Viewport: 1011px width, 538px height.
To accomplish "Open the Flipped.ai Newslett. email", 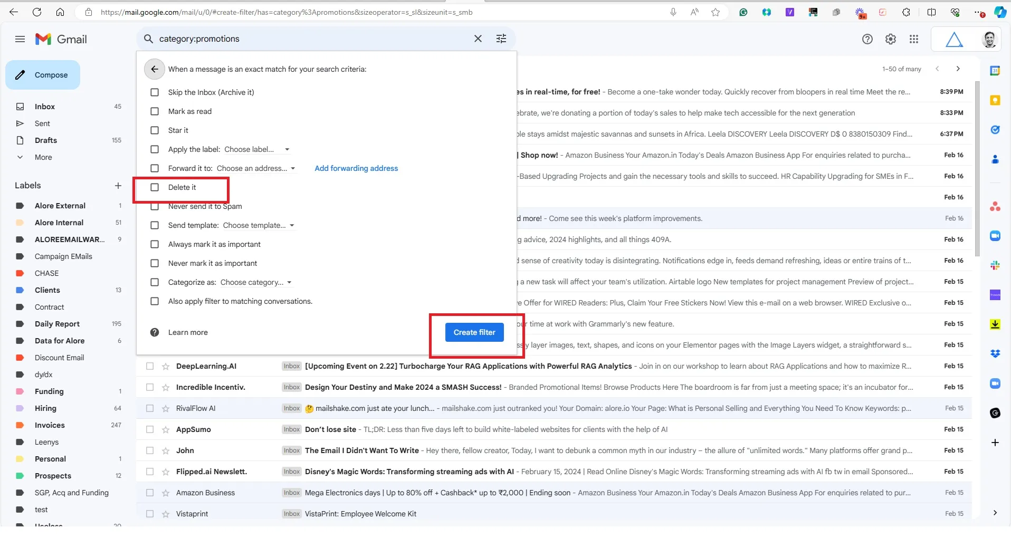I will pyautogui.click(x=554, y=472).
